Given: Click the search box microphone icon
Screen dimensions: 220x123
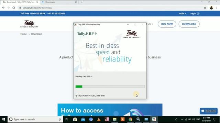Looking at the screenshot, I should [60, 119].
